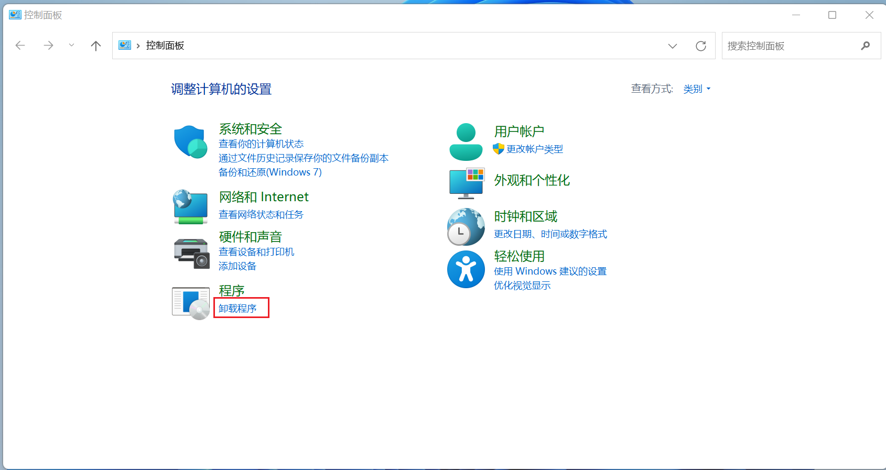This screenshot has height=470, width=886.
Task: Expand the breadcrumb chevron before 控制面板
Action: tap(138, 46)
